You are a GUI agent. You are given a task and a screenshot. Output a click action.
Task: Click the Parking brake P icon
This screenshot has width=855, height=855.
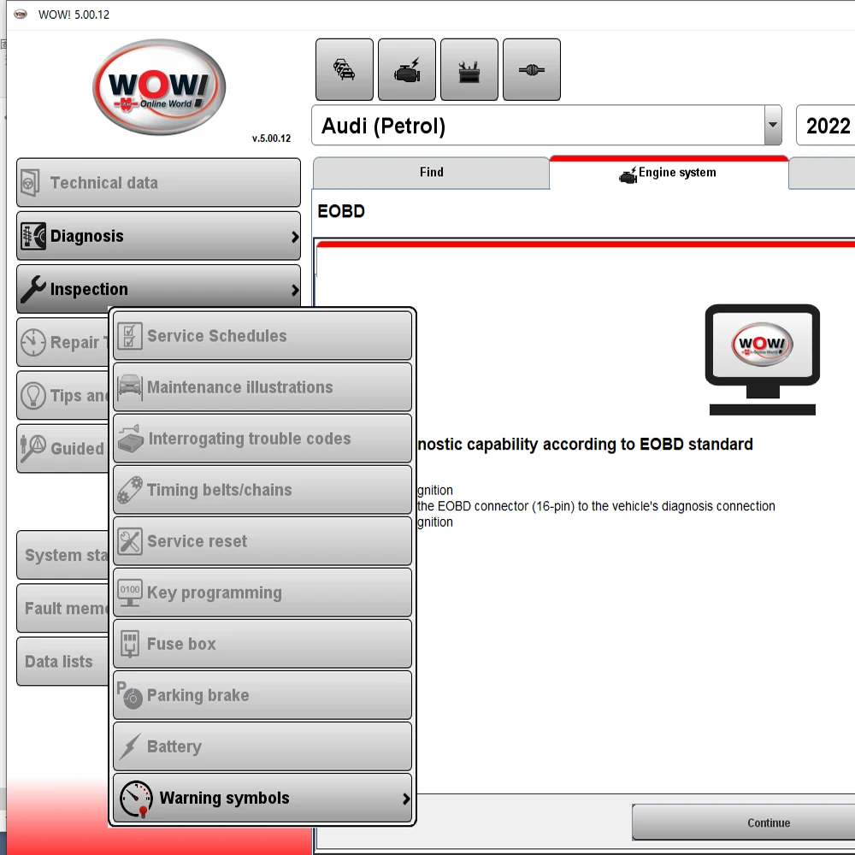(130, 695)
